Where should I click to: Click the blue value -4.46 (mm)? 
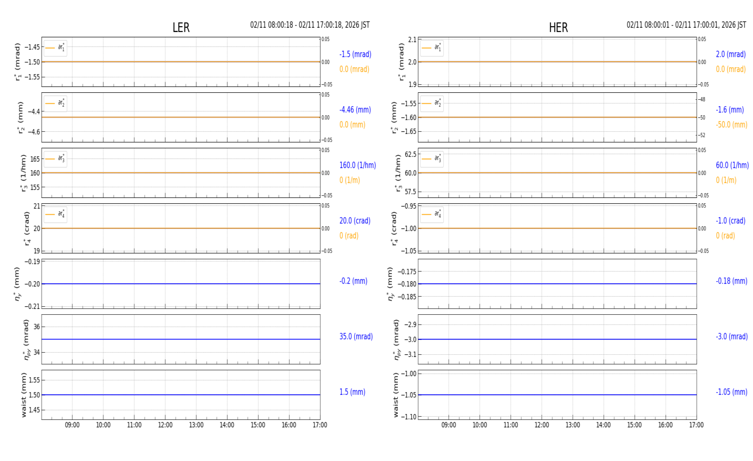[x=355, y=110]
